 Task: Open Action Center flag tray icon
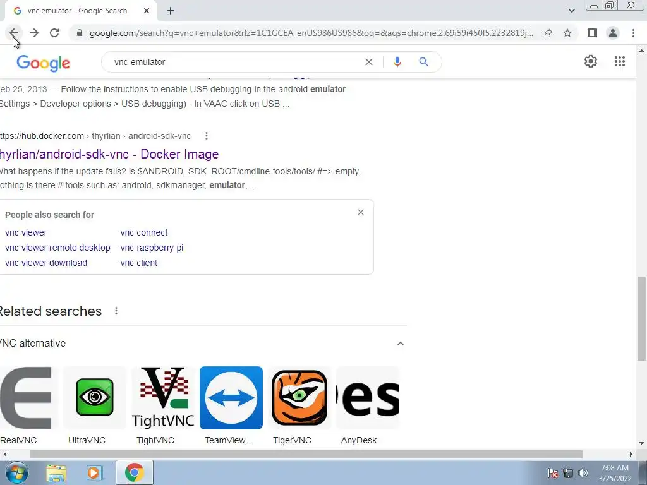click(x=553, y=474)
